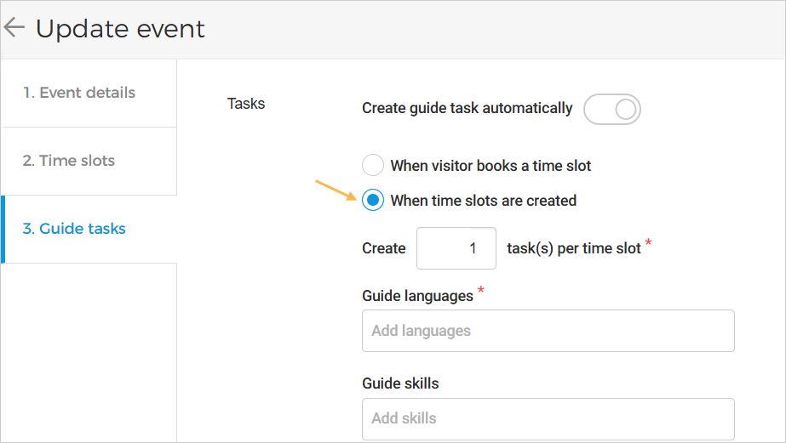Click the orange arrow pointing at the radio button
This screenshot has height=443, width=786.
336,190
